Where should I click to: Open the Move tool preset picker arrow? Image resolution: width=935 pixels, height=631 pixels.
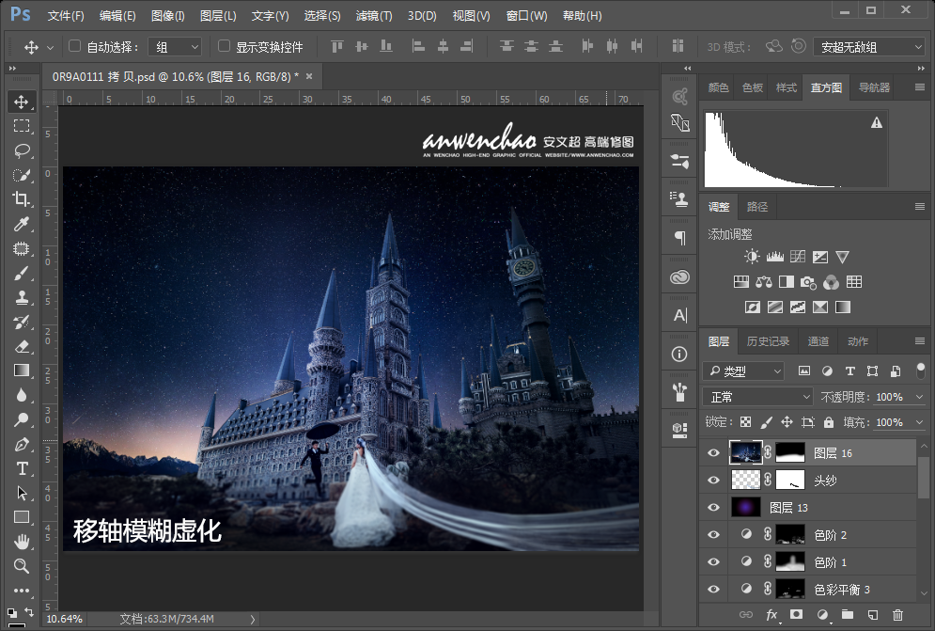(50, 47)
